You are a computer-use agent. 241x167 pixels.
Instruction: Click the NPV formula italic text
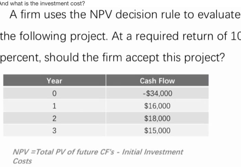[x=98, y=156]
